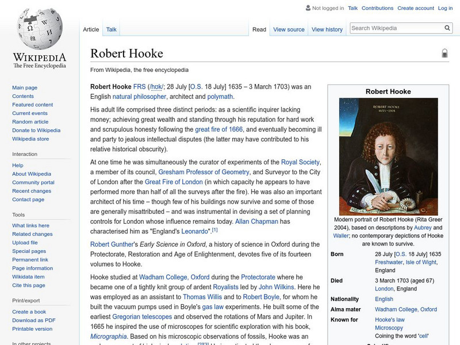The image size is (460, 345).
Task: Go to Main page
Action: point(25,87)
